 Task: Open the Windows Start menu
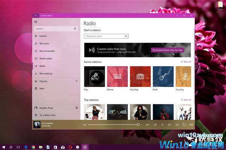point(4,147)
